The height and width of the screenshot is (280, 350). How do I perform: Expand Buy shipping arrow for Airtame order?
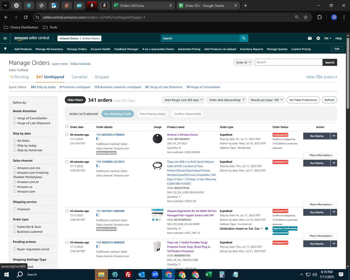coord(334,136)
